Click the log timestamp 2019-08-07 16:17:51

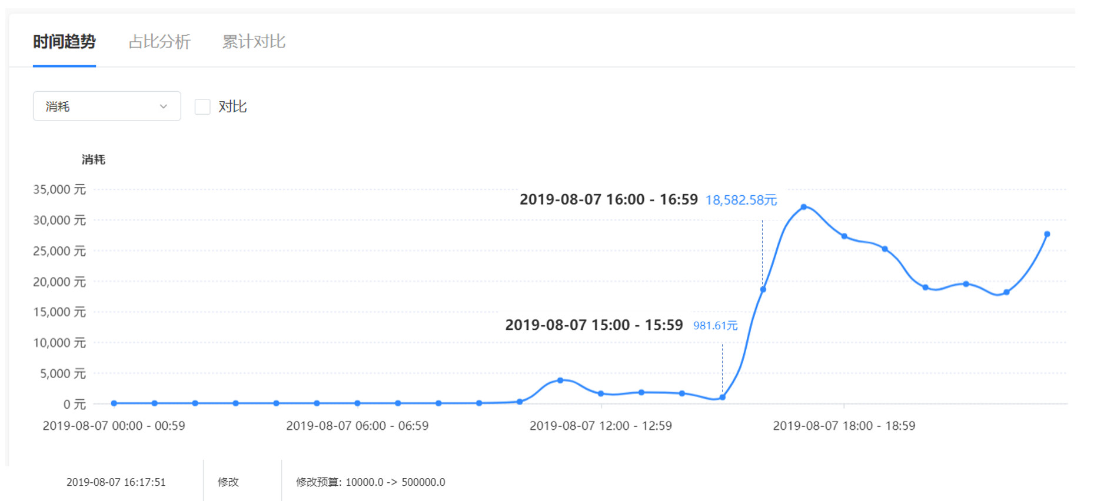pyautogui.click(x=116, y=482)
